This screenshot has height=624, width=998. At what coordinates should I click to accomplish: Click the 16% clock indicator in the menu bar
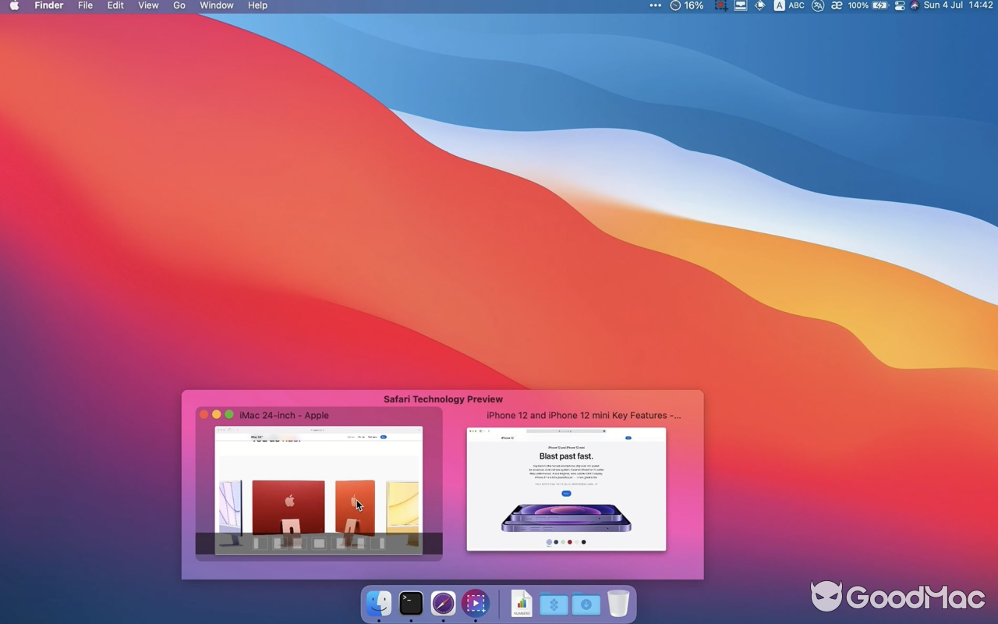[684, 5]
